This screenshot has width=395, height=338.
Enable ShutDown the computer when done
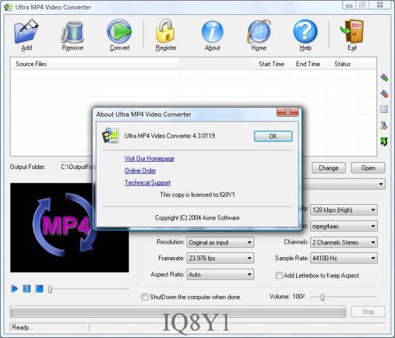pyautogui.click(x=145, y=297)
